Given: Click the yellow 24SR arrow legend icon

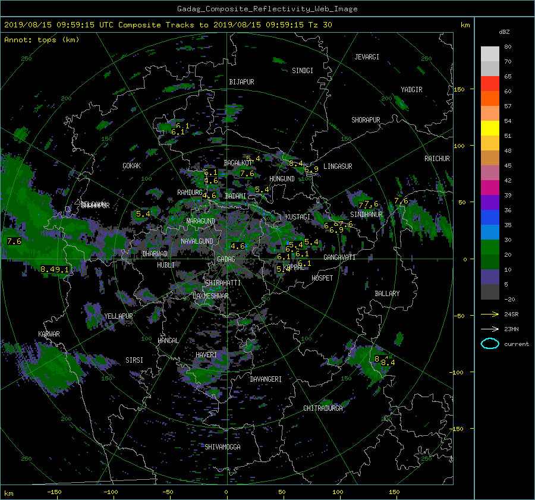Looking at the screenshot, I should 490,314.
